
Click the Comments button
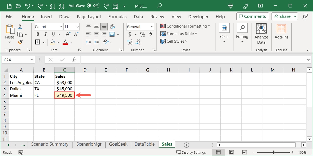point(252,16)
